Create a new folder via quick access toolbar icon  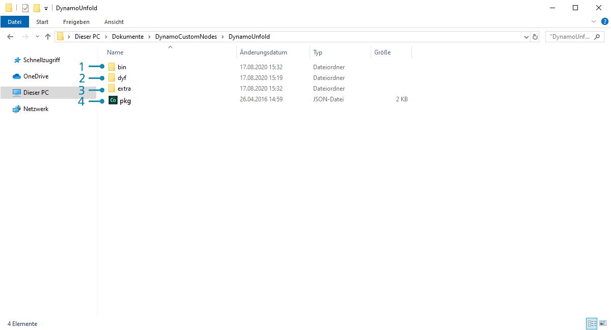click(37, 8)
